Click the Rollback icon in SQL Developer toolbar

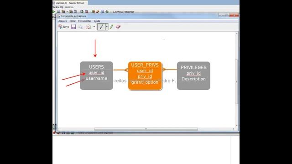(x=86, y=12)
